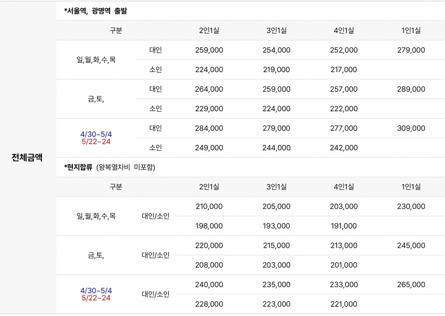Click the 1인1실 header in 현지합류 table

tap(411, 186)
